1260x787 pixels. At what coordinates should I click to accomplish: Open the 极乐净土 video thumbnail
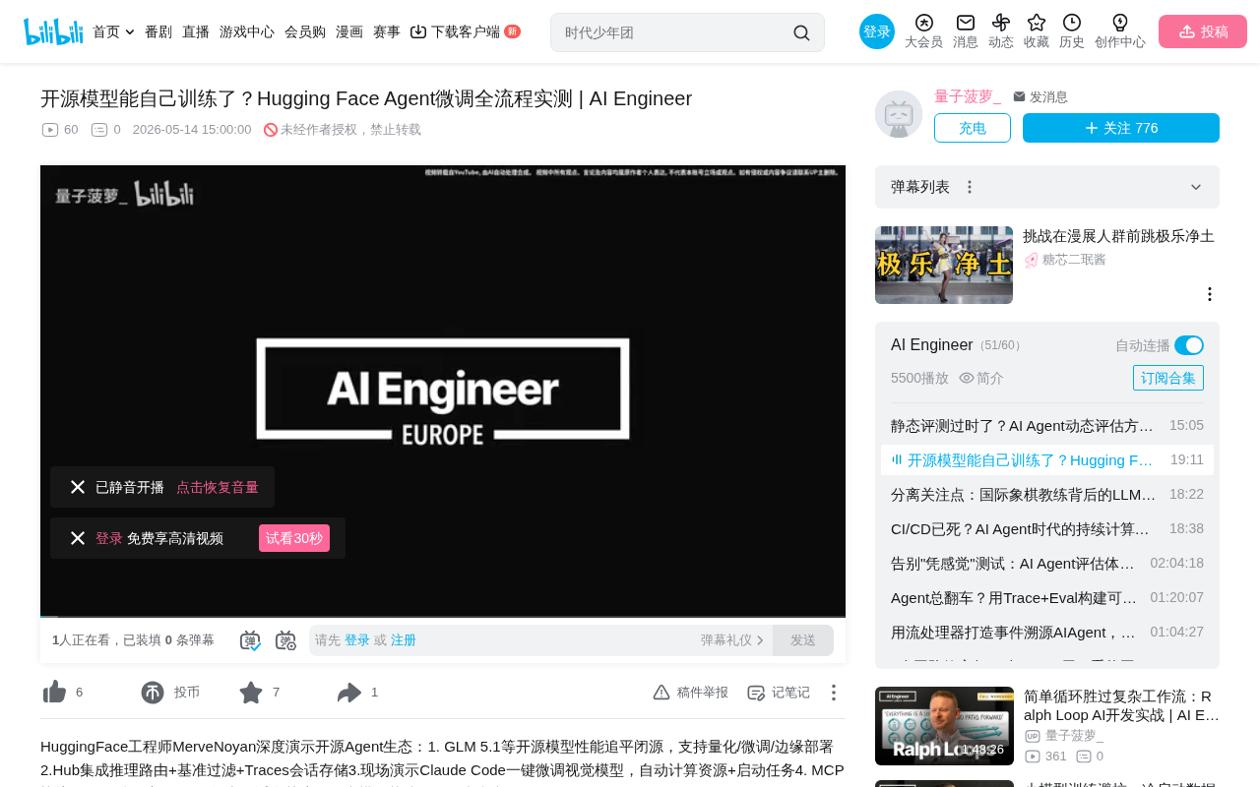tap(944, 266)
